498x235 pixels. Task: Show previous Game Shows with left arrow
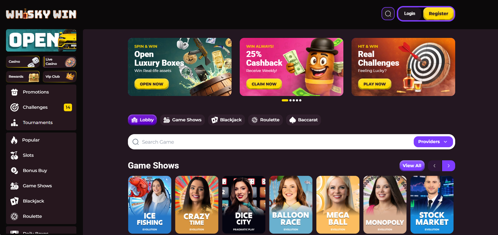pos(434,166)
